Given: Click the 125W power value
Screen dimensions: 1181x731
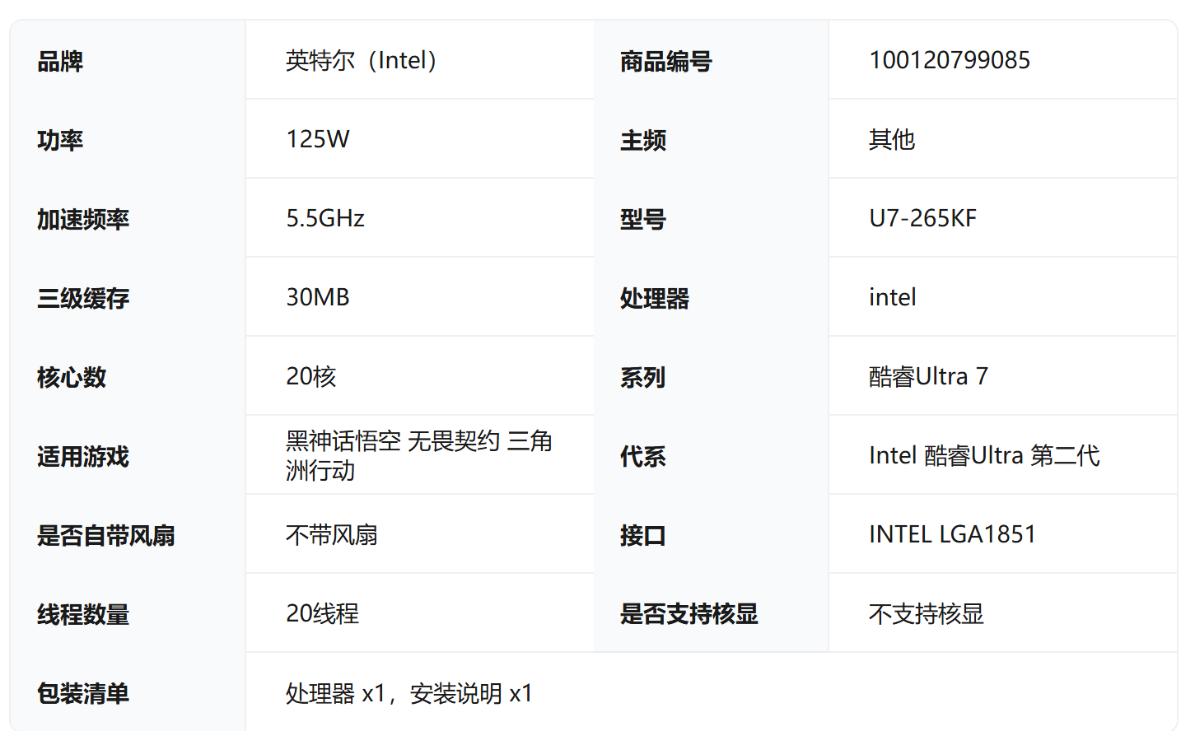Looking at the screenshot, I should [x=317, y=140].
